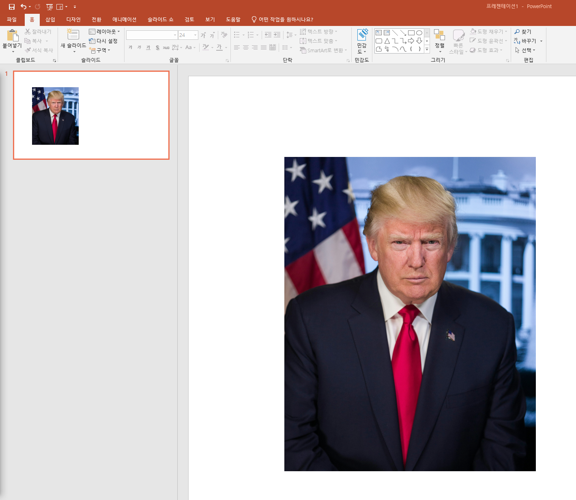Click the Format Painter (서식 복사) button
Screen dimensions: 576x500
[x=39, y=50]
